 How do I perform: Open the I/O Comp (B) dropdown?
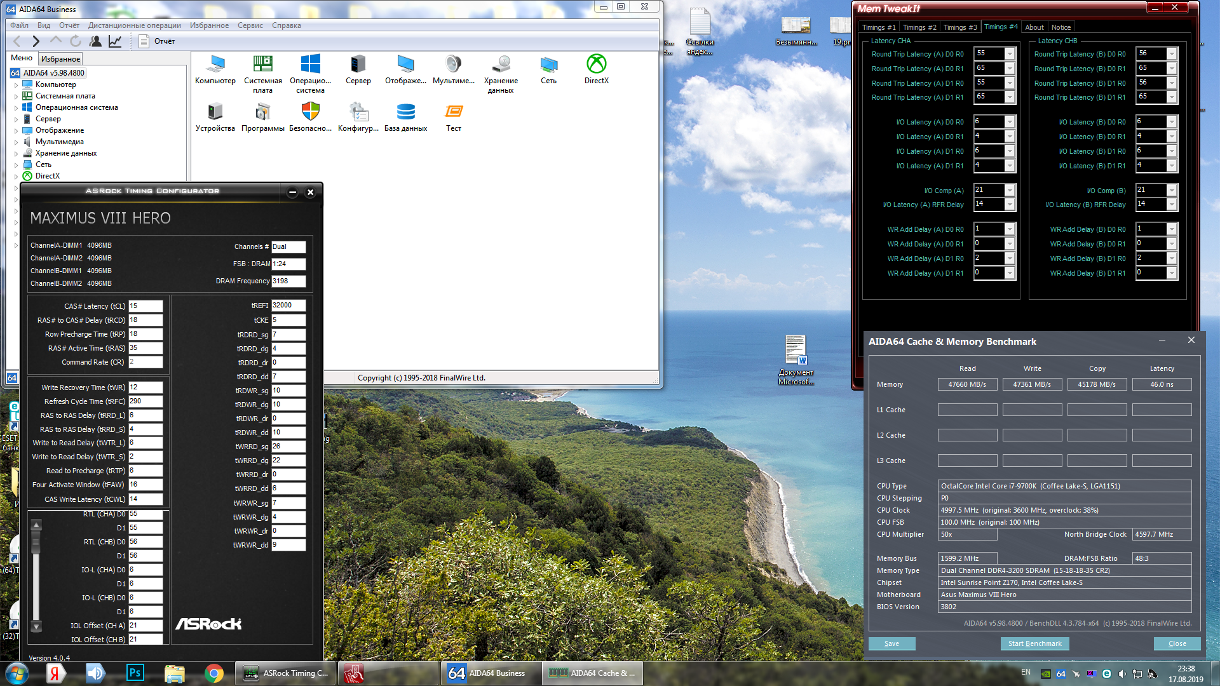coord(1172,191)
